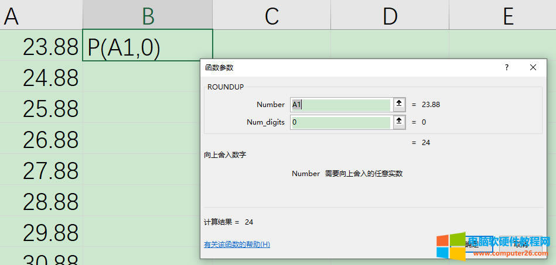Select column D header

click(x=390, y=16)
